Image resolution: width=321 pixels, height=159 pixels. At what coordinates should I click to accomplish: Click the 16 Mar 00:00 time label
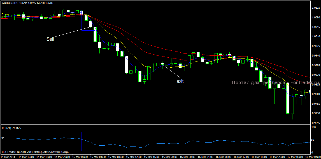tap(188, 157)
